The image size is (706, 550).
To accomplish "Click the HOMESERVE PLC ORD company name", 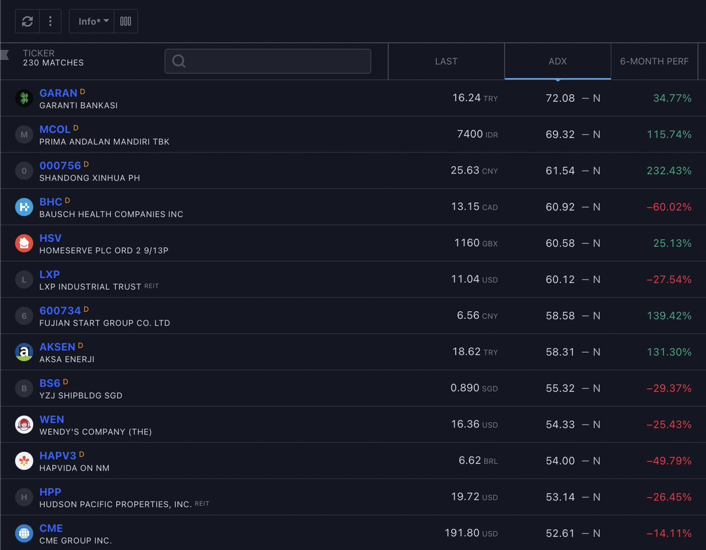I will coord(104,251).
